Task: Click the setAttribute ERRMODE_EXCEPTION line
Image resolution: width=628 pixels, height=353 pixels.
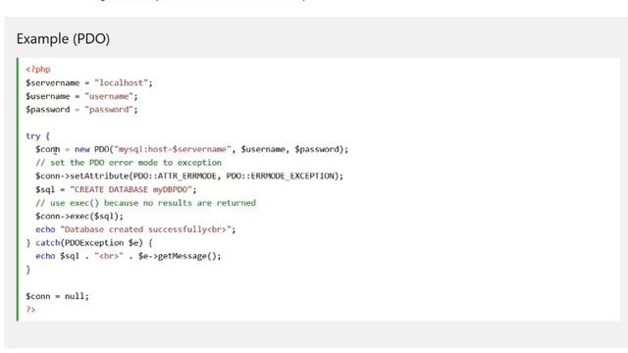Action: (189, 176)
